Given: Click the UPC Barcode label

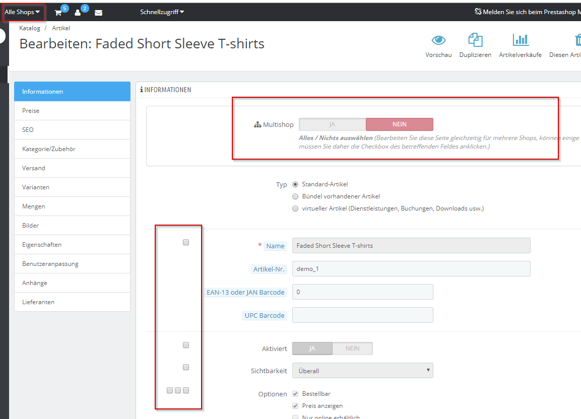Looking at the screenshot, I should click(265, 316).
